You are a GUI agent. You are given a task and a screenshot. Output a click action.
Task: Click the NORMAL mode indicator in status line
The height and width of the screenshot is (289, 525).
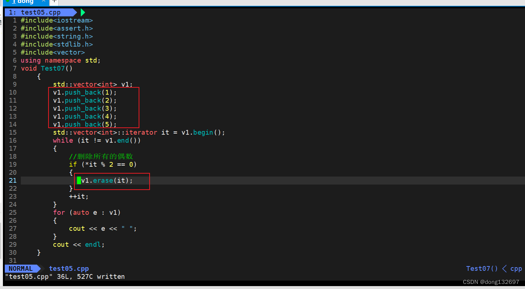[x=21, y=269]
